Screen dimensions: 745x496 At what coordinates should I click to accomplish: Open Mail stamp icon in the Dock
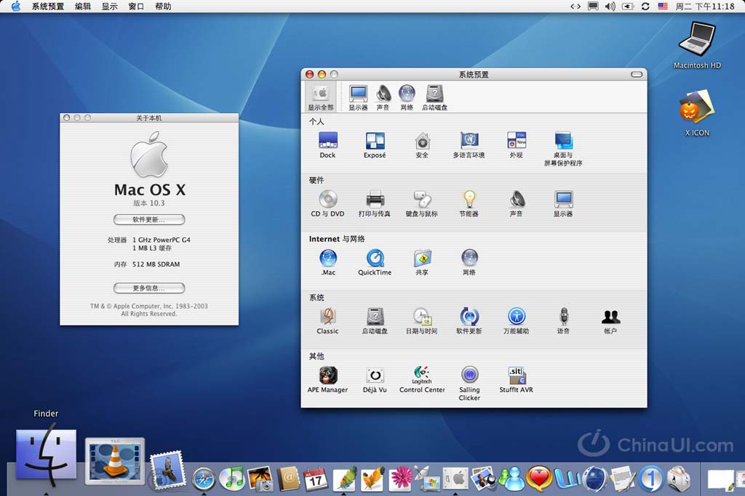point(167,469)
